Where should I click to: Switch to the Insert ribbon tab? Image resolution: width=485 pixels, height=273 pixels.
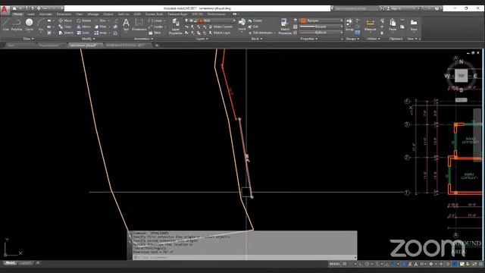[x=31, y=14]
